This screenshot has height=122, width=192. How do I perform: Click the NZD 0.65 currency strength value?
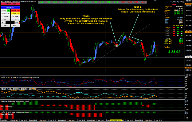58,2
